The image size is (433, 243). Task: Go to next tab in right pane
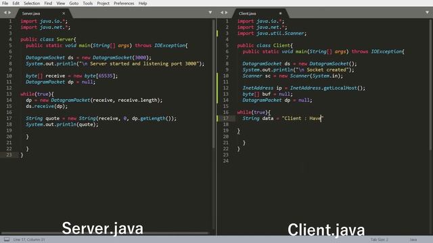(227, 12)
